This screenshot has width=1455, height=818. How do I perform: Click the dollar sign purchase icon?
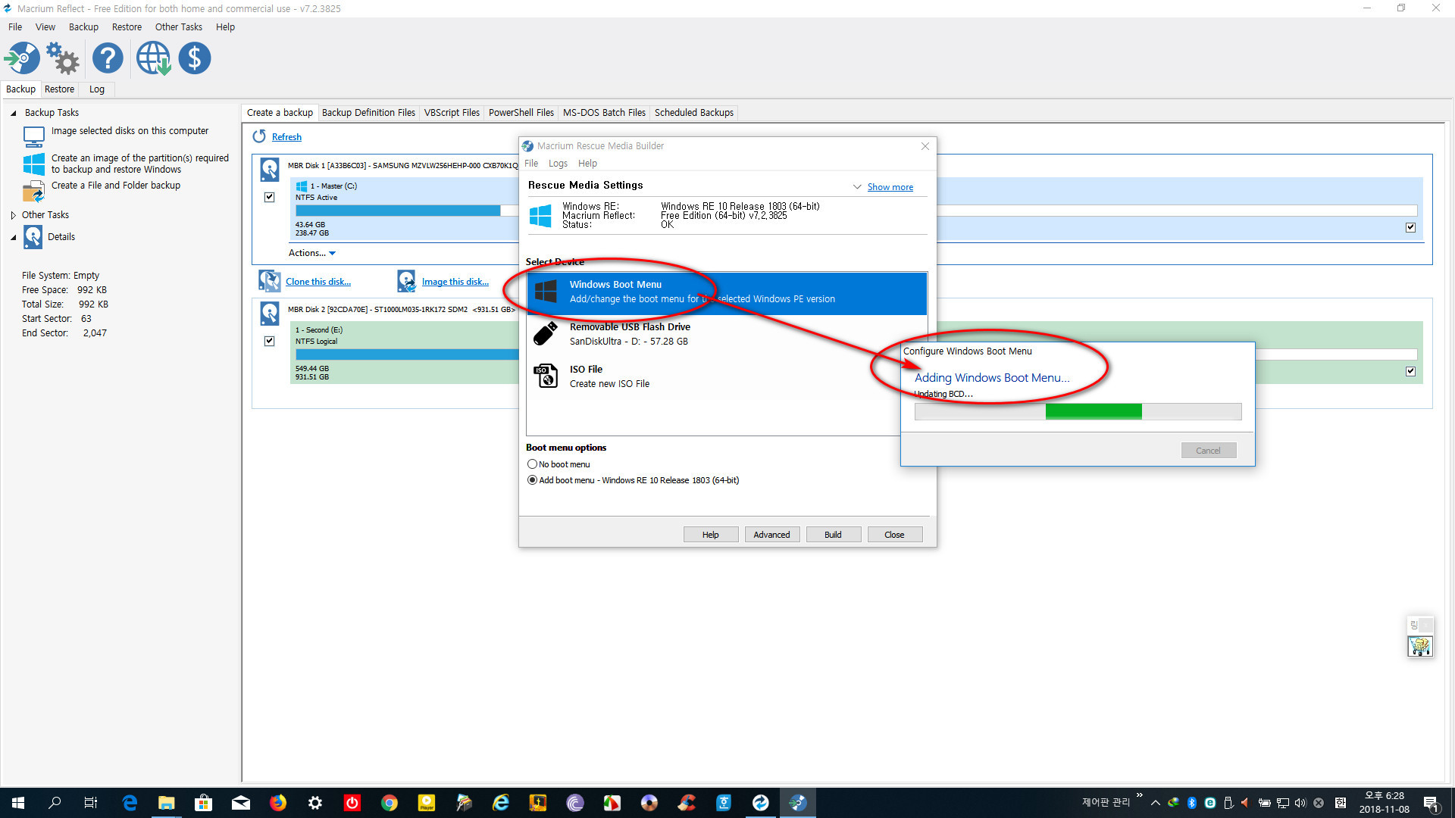click(x=195, y=58)
